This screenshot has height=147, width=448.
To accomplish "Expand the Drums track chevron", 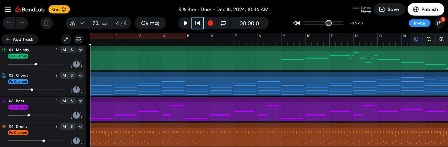I will pyautogui.click(x=80, y=126).
